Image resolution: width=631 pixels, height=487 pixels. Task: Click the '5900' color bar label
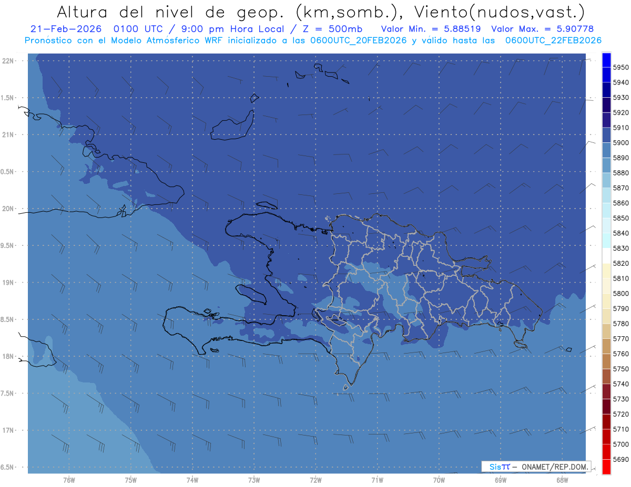coord(621,143)
